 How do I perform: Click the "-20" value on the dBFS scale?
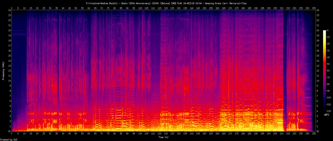click(x=328, y=44)
